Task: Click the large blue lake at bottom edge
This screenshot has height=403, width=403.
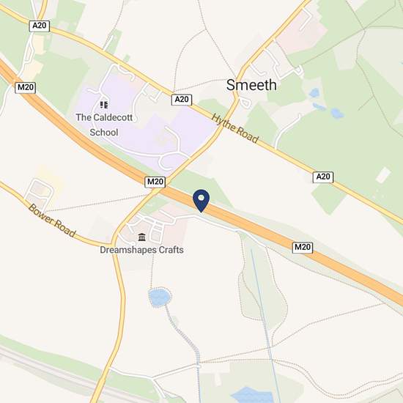Action: 251,395
